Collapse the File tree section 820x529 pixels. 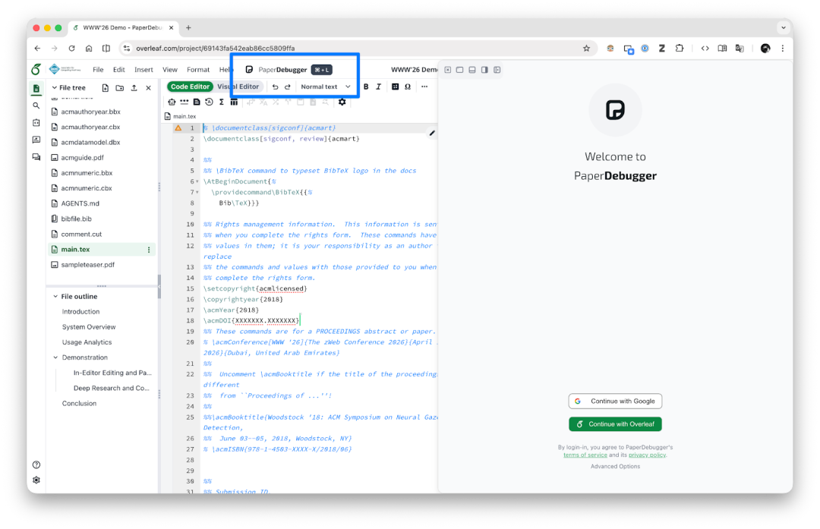tap(55, 87)
